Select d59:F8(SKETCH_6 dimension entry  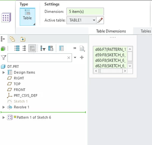(x=110, y=55)
